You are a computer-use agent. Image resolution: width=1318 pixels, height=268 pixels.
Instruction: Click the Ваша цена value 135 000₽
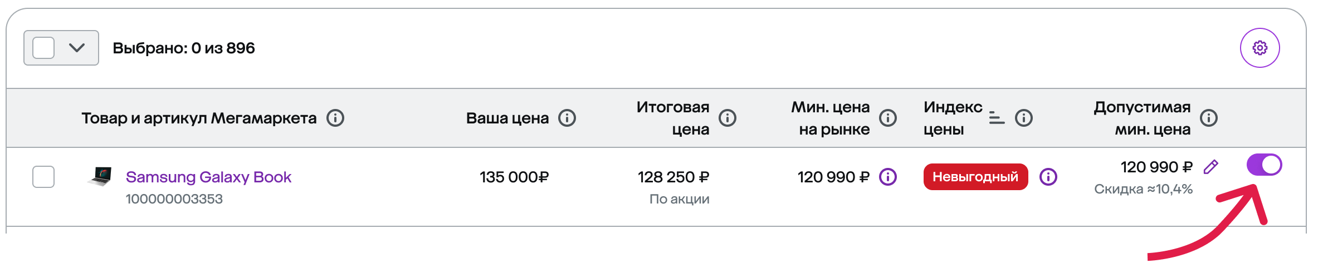click(514, 177)
